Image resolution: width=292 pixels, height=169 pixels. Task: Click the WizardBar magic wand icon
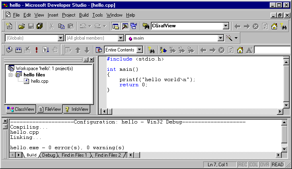[x=229, y=38]
